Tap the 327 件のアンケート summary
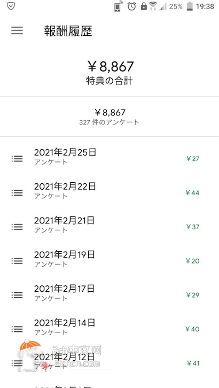 (109, 122)
